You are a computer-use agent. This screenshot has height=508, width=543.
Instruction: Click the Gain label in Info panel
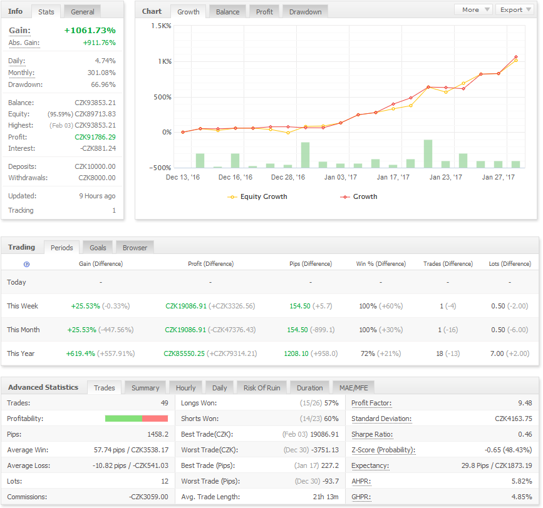[20, 31]
